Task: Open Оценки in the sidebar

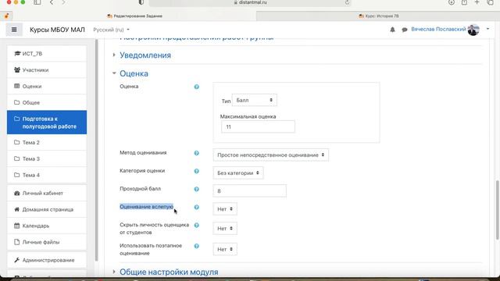Action: [x=47, y=86]
